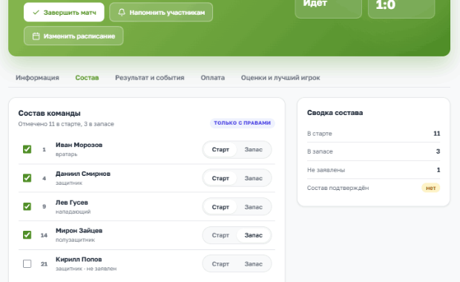Move Лев Гусев to Запас
This screenshot has height=282, width=460.
(254, 207)
